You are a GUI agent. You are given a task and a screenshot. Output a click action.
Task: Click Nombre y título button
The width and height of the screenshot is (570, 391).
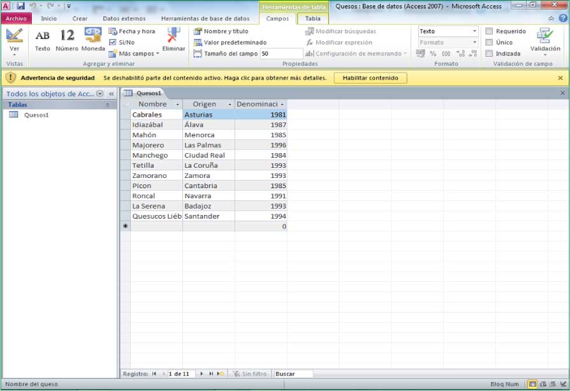[x=221, y=31]
